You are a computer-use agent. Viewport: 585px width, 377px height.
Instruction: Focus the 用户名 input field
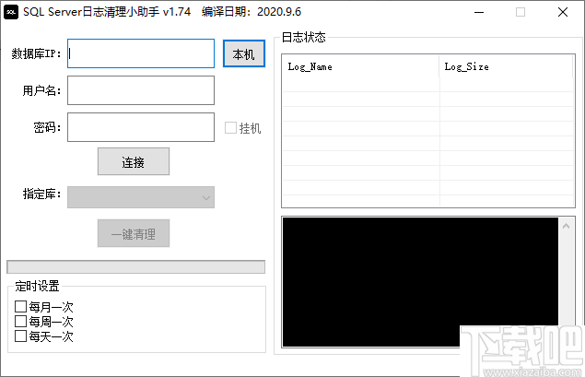coord(141,90)
